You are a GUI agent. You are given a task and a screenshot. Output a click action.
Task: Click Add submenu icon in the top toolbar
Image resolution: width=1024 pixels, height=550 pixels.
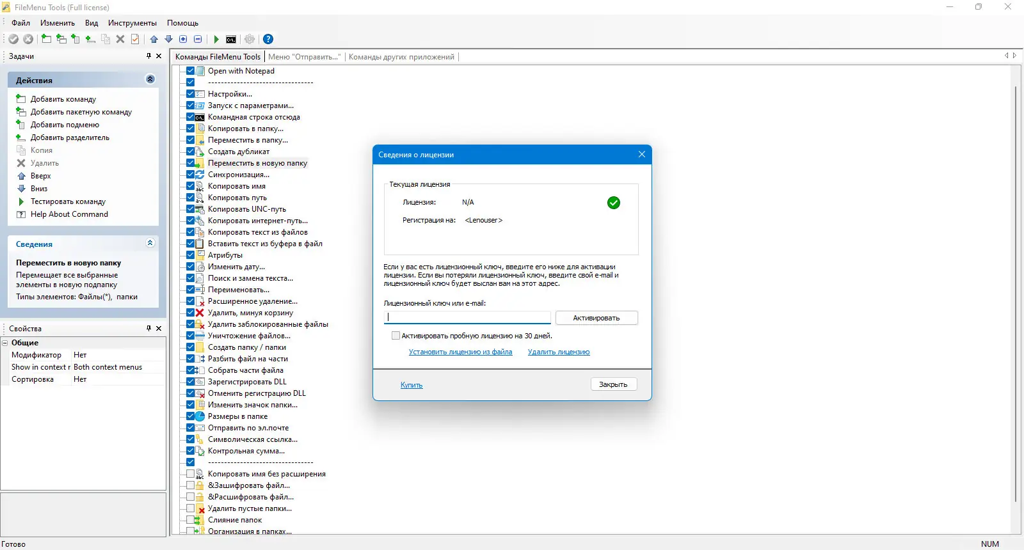76,39
